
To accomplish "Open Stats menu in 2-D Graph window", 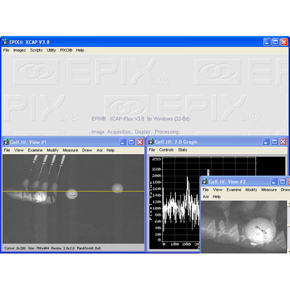I will point(183,150).
